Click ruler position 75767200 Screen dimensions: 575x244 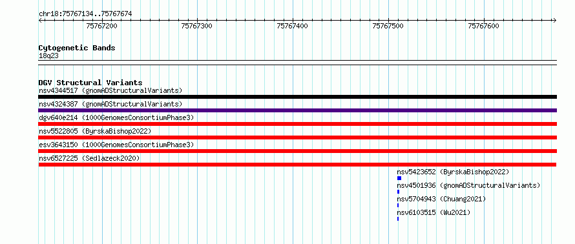[x=101, y=26]
